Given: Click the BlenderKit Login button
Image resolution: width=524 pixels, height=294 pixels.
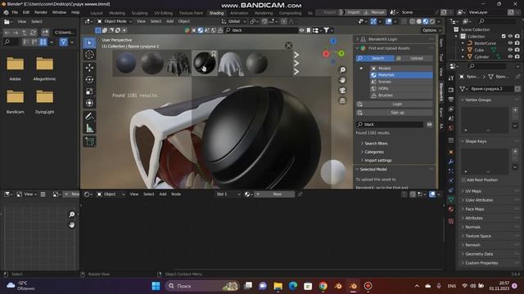Looking at the screenshot, I should [x=395, y=104].
